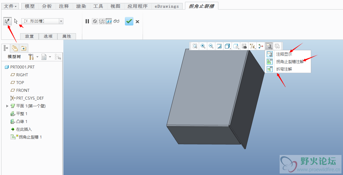Open the datum display filters dropdown
This screenshot has width=343, height=175.
click(252, 46)
